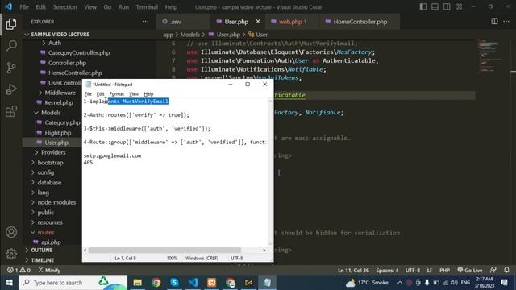Image resolution: width=516 pixels, height=290 pixels.
Task: Open Windows Start menu
Action: coord(9,283)
